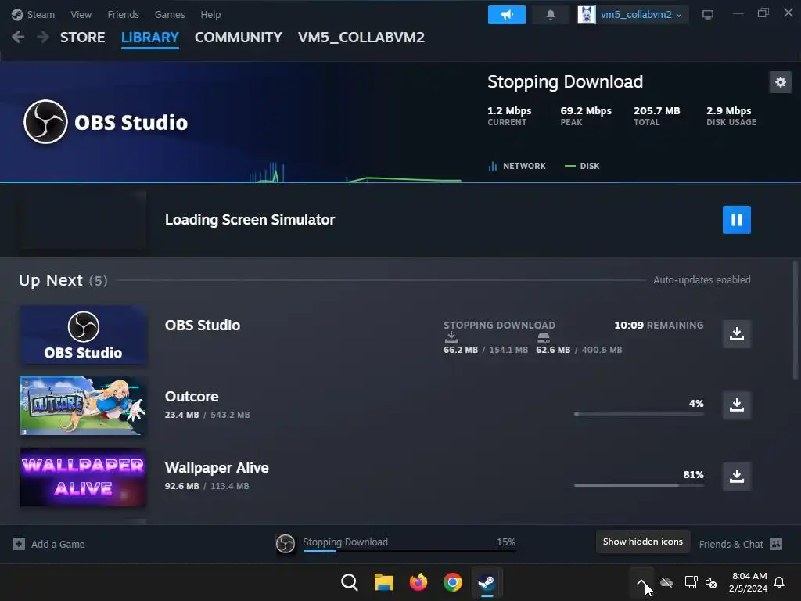Click the Outcore title text
Image resolution: width=801 pixels, height=601 pixels.
point(192,397)
